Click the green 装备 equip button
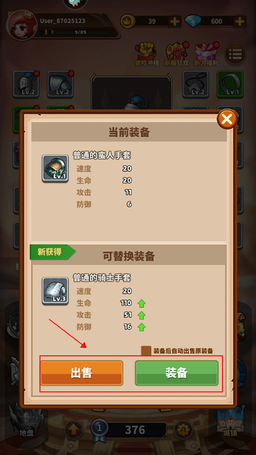This screenshot has width=256, height=455. [x=177, y=373]
